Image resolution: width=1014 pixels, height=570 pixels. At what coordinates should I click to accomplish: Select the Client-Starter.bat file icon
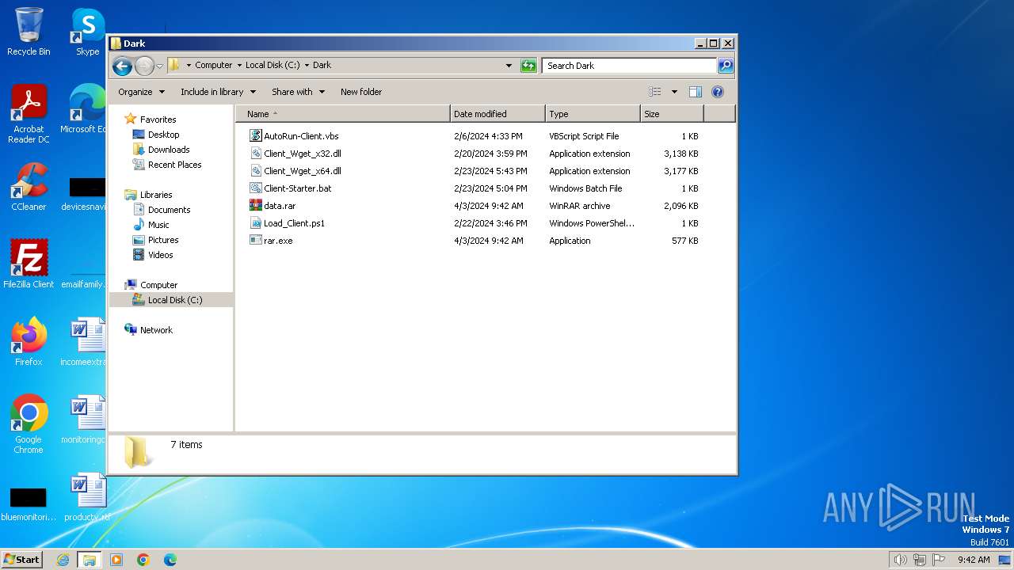(x=256, y=188)
